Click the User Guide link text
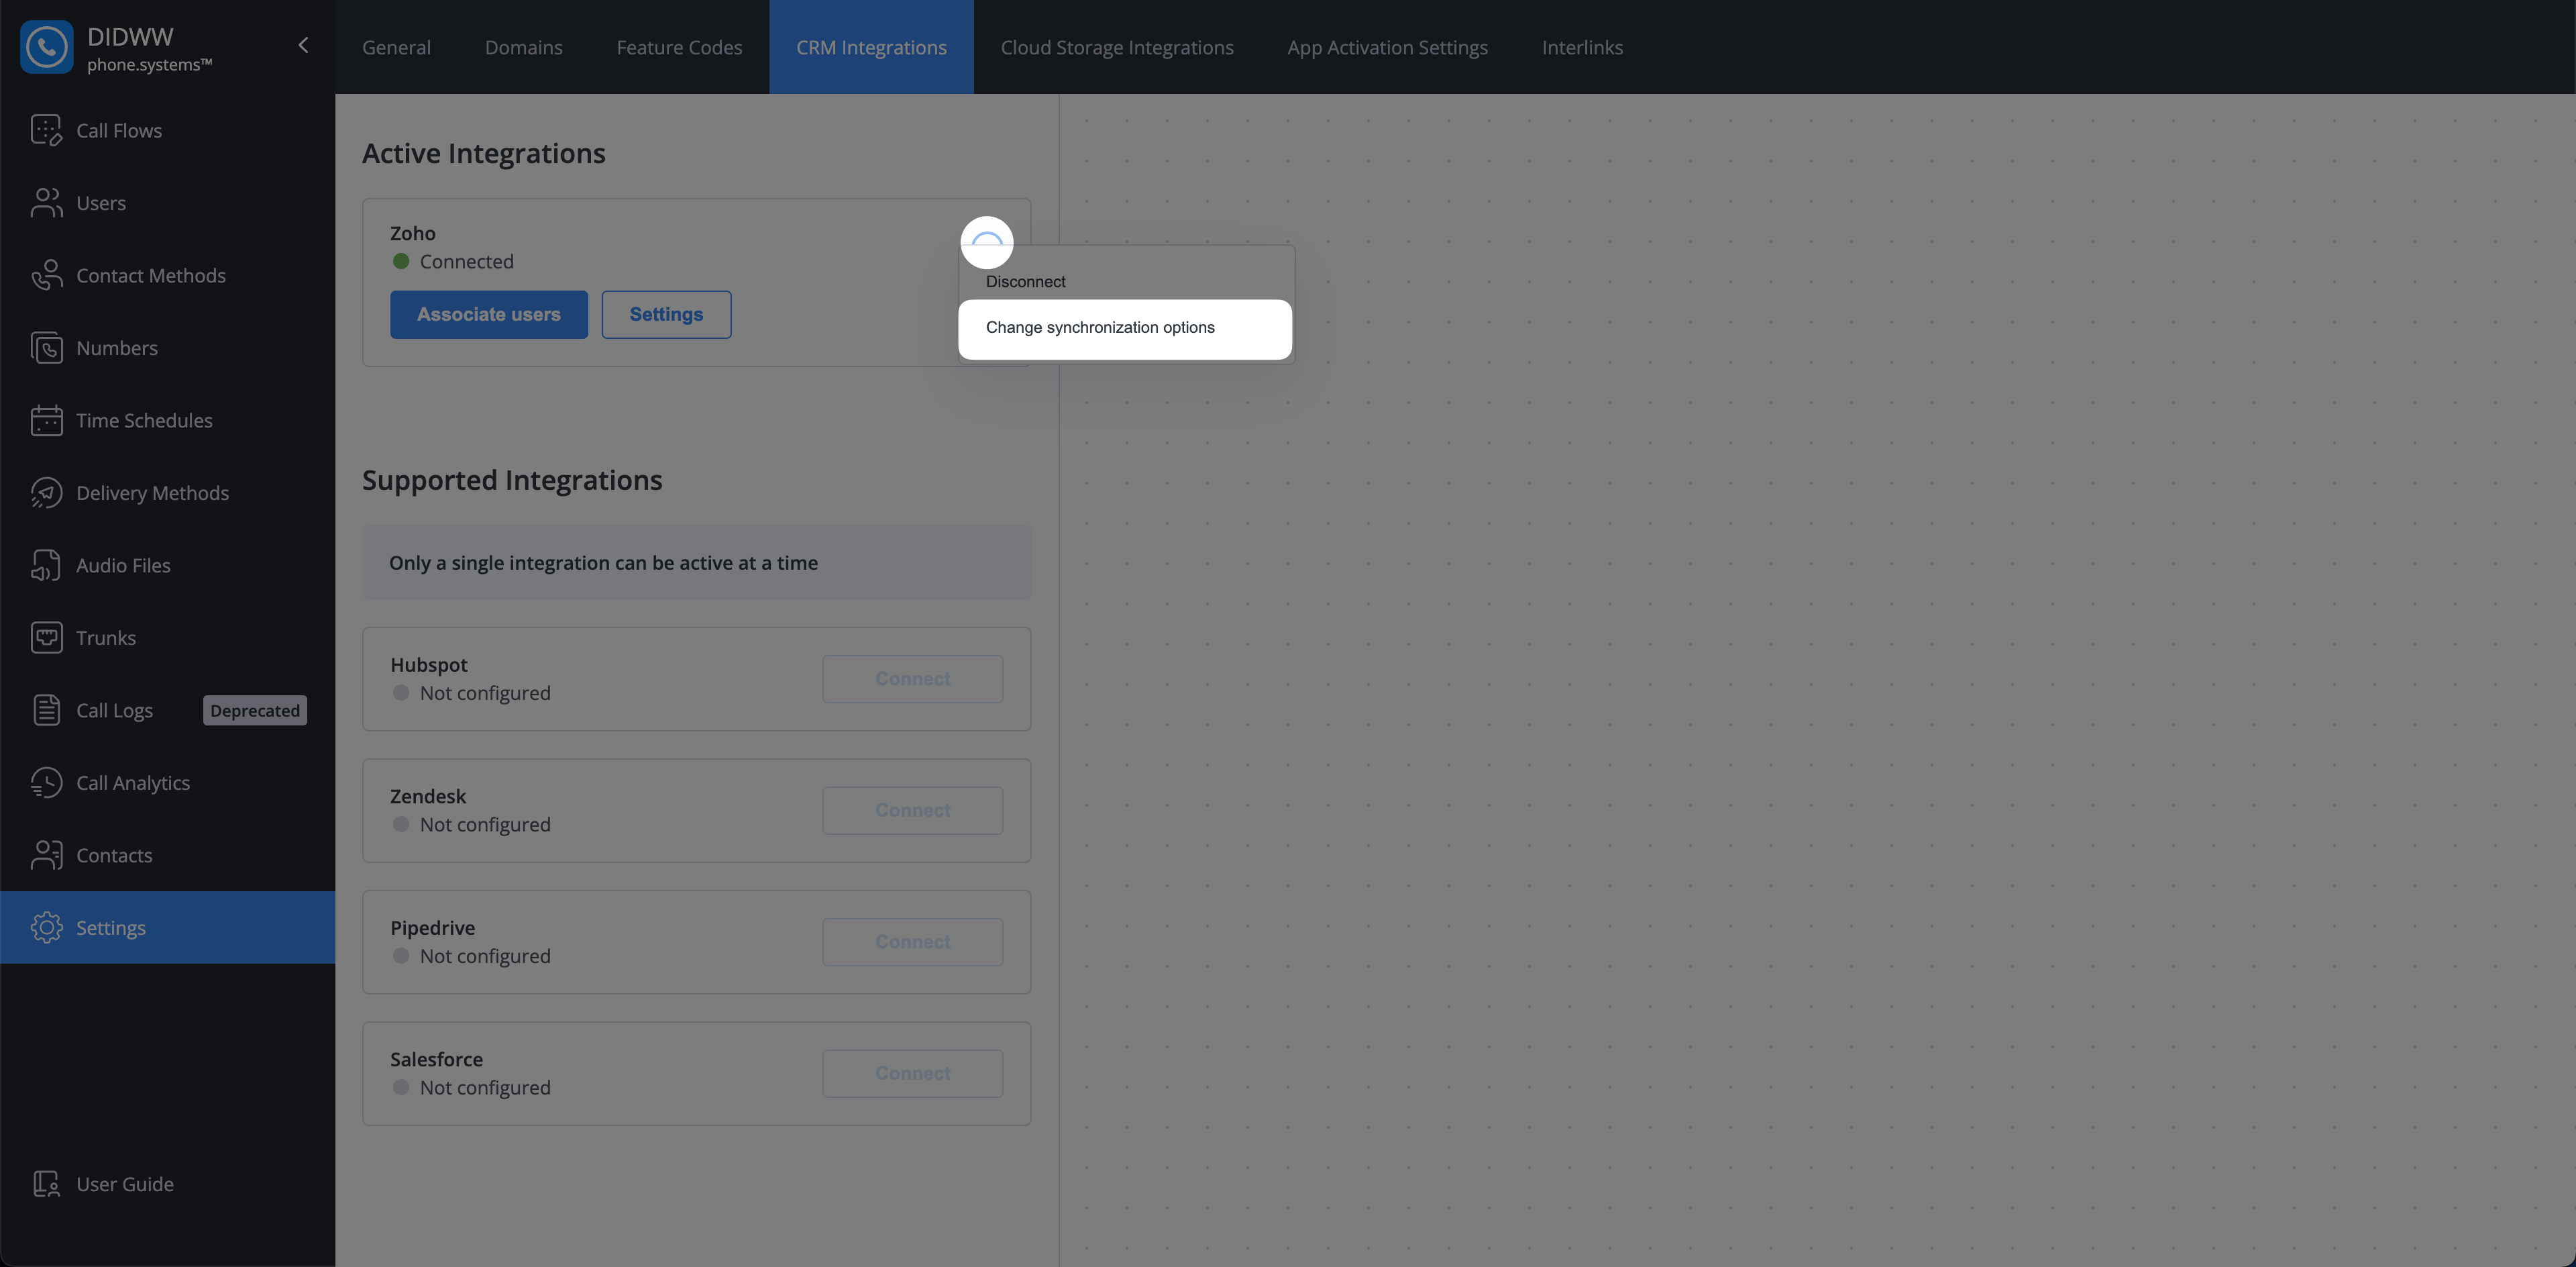Image resolution: width=2576 pixels, height=1267 pixels. point(125,1184)
